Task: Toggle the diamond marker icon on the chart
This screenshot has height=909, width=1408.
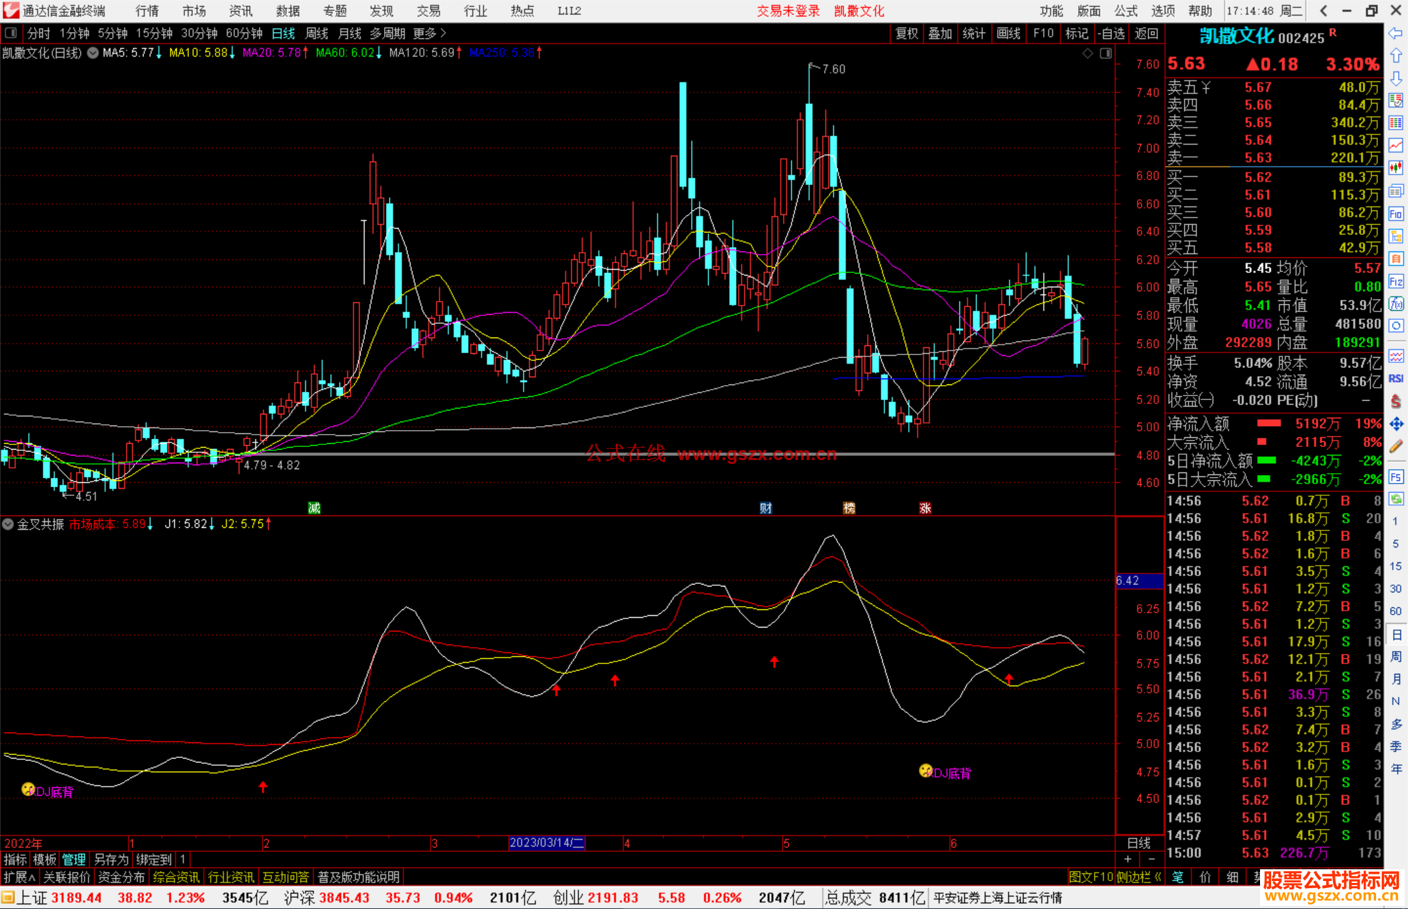Action: (x=1087, y=53)
